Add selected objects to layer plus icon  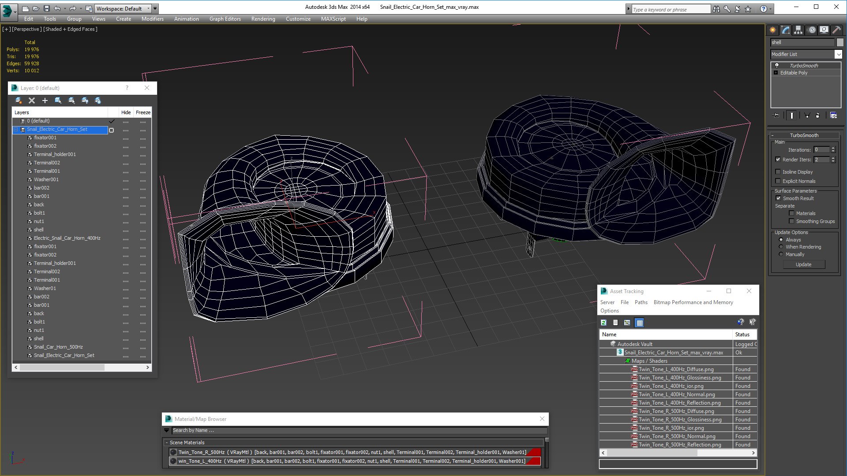tap(45, 100)
